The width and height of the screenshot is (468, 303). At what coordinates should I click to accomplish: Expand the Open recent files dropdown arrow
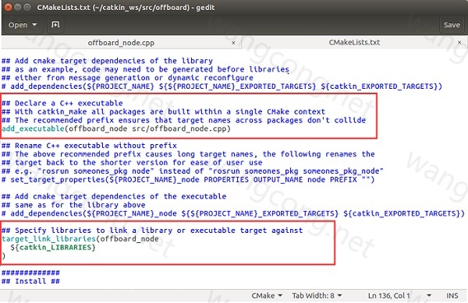(x=34, y=25)
